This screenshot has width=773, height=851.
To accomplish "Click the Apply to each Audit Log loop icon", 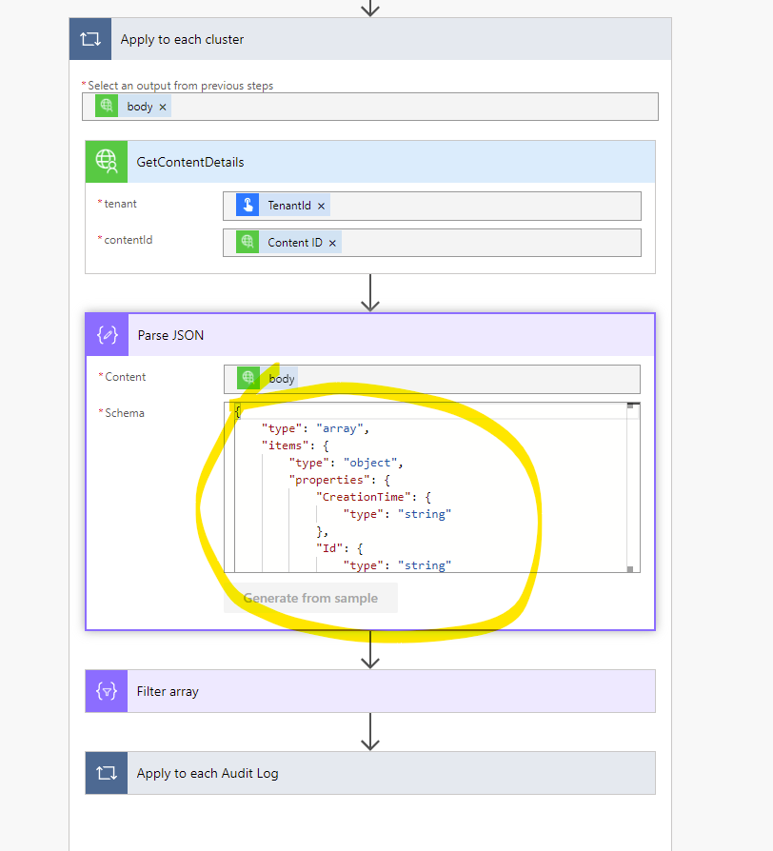I will 106,773.
